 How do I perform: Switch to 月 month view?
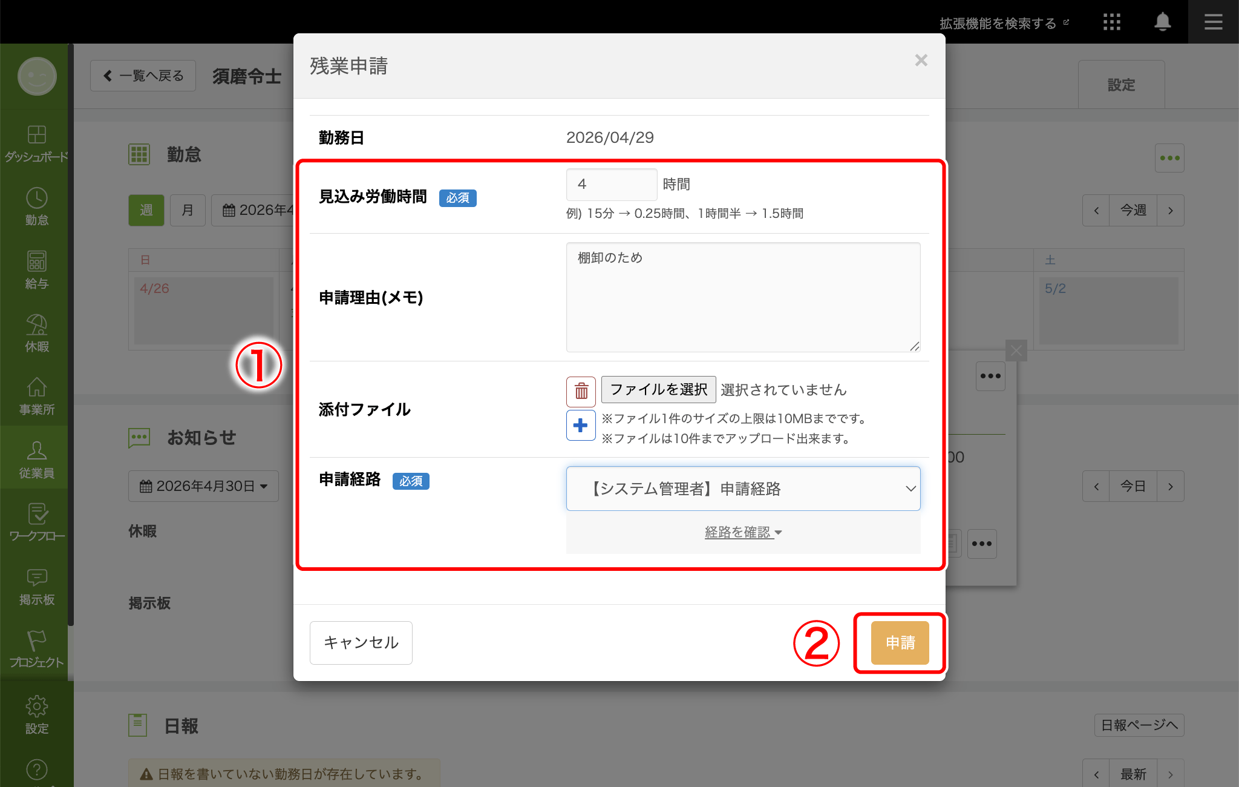(188, 211)
